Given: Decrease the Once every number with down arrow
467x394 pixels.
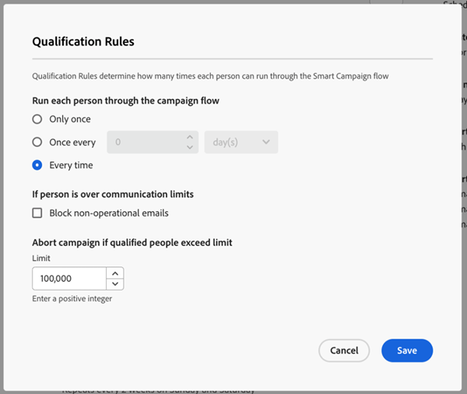Looking at the screenshot, I should click(x=190, y=147).
